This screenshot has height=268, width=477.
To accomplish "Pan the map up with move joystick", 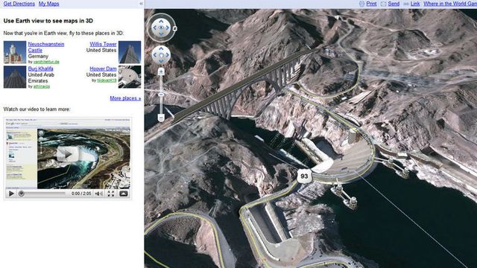I will pyautogui.click(x=161, y=48).
